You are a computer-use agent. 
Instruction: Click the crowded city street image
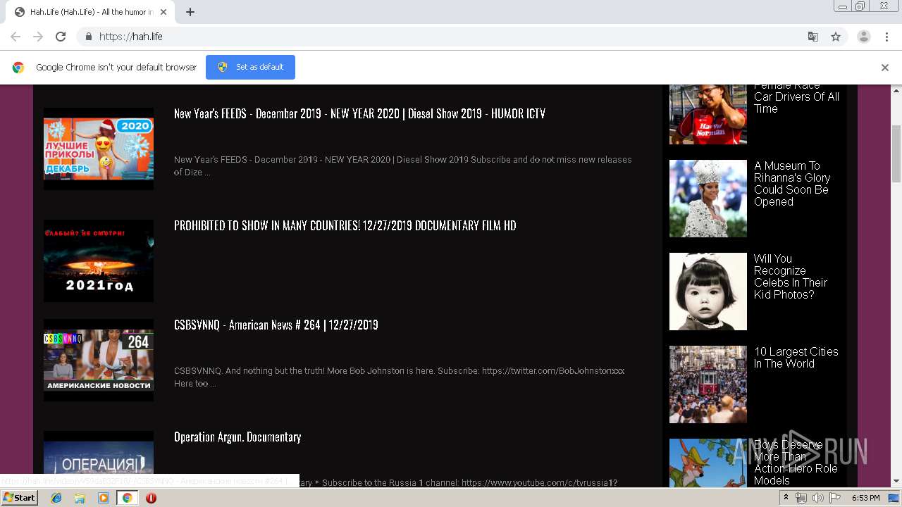tap(708, 384)
